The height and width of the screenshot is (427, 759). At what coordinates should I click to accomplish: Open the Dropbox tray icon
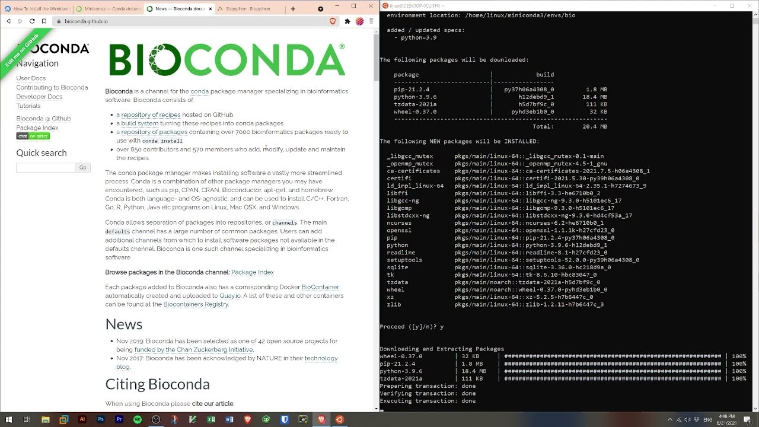coord(697,420)
